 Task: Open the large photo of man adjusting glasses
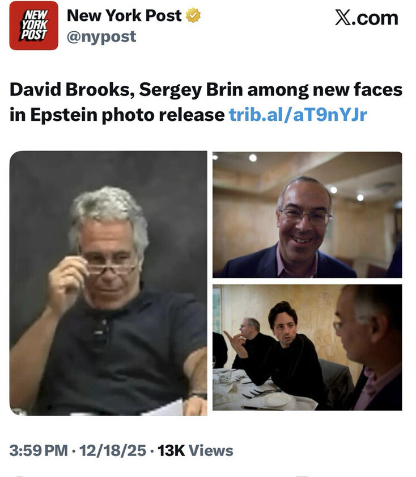[108, 283]
